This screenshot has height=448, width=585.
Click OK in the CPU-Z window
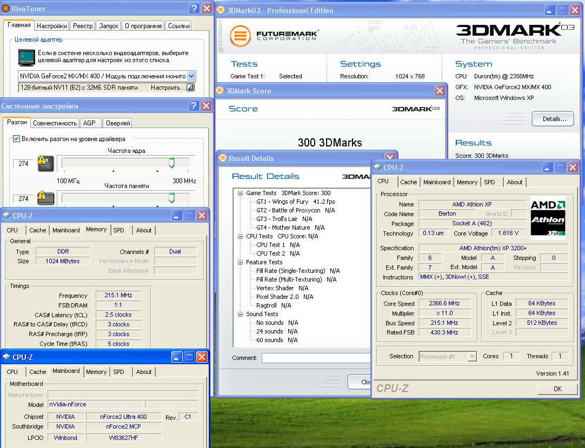(558, 389)
